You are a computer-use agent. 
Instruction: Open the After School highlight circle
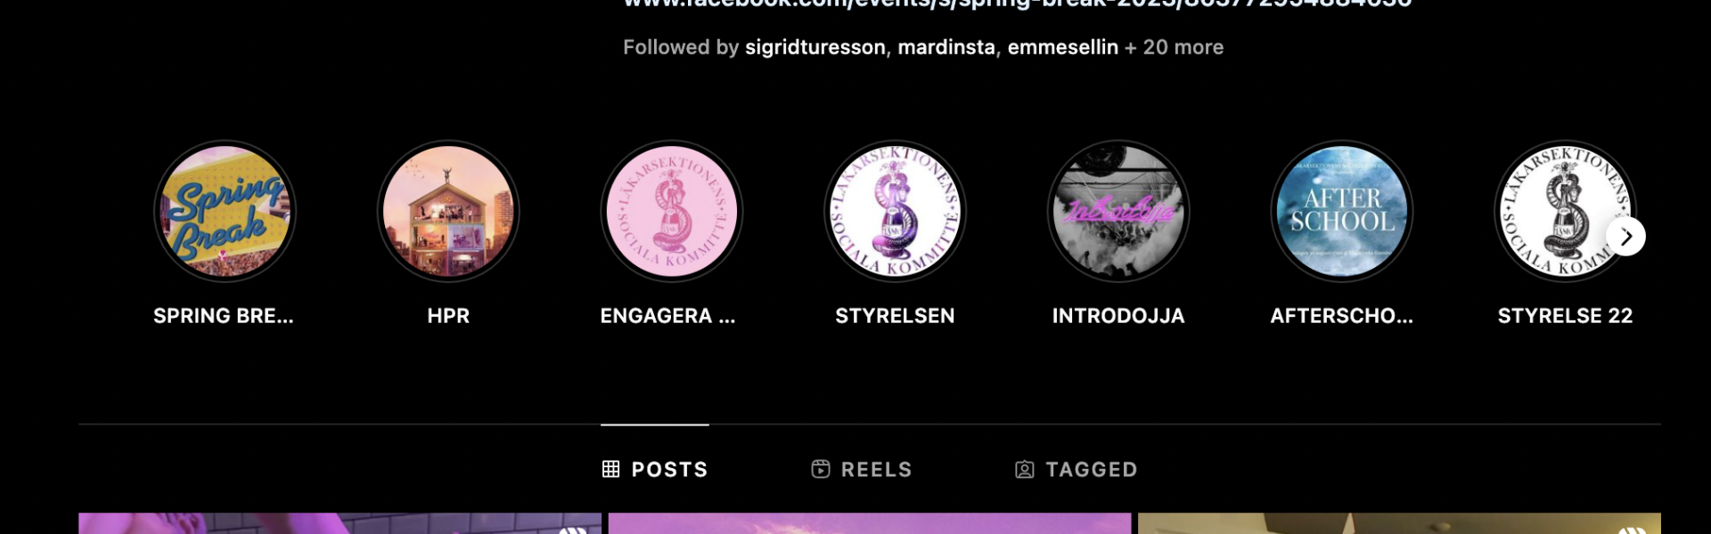[1342, 212]
